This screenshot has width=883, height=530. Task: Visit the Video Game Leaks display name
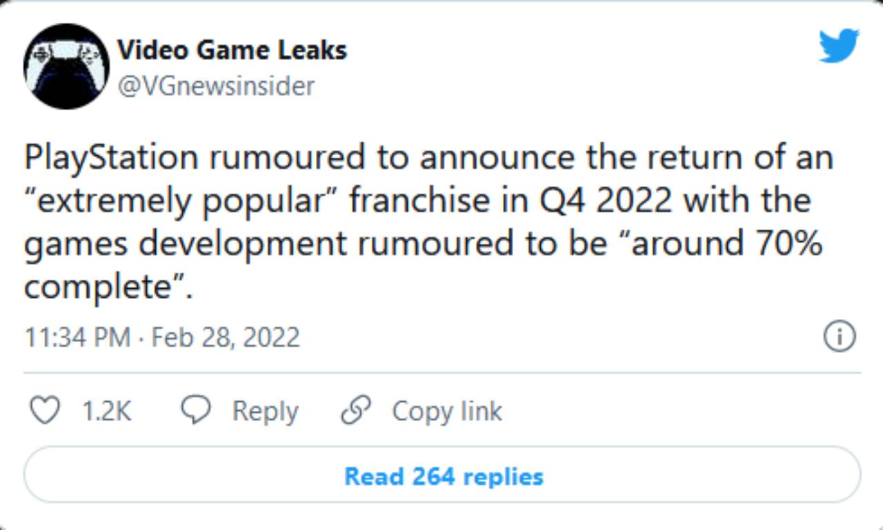232,50
